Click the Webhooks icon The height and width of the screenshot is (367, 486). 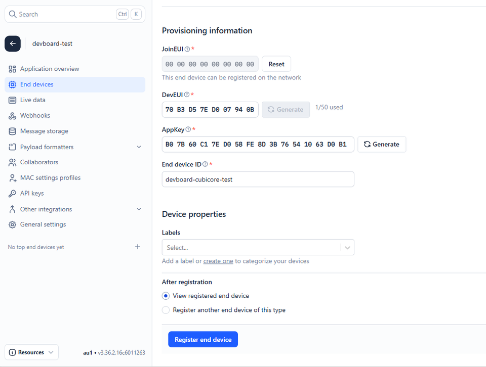[12, 116]
